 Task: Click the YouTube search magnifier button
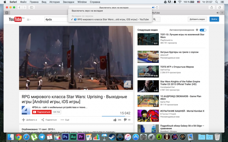pyautogui.click(x=154, y=19)
